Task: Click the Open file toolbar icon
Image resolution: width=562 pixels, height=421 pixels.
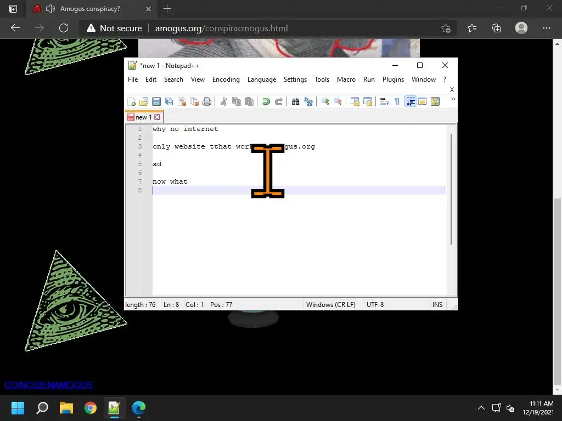Action: click(x=144, y=101)
